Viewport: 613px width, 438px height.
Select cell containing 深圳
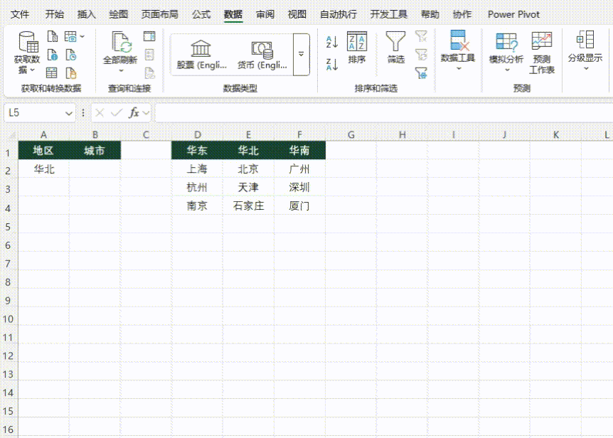point(299,188)
